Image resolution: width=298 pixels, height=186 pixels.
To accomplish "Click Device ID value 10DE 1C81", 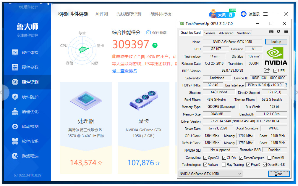I will point(268,78).
